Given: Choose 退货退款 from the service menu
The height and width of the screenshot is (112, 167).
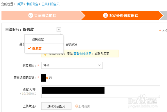Looking at the screenshot, I should 38,39.
